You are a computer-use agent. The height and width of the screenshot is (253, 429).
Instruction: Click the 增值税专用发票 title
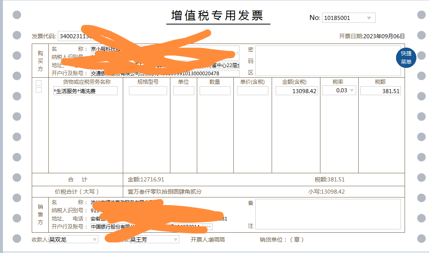(x=218, y=15)
